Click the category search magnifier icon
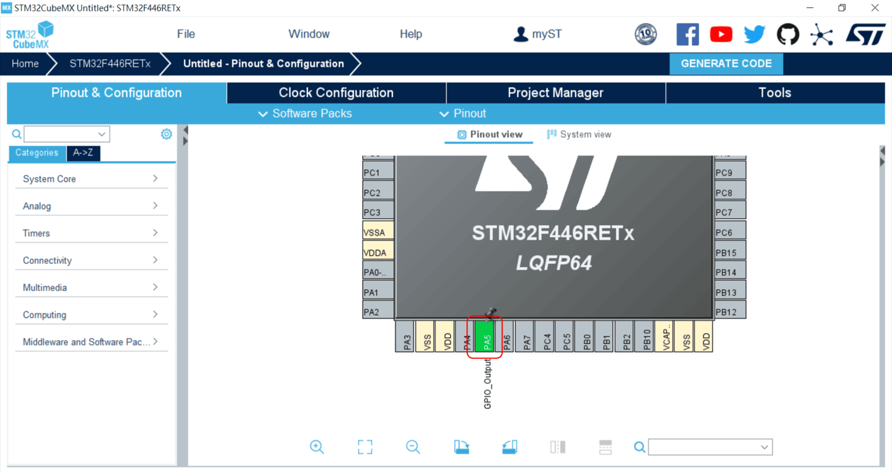This screenshot has width=892, height=472. [17, 134]
